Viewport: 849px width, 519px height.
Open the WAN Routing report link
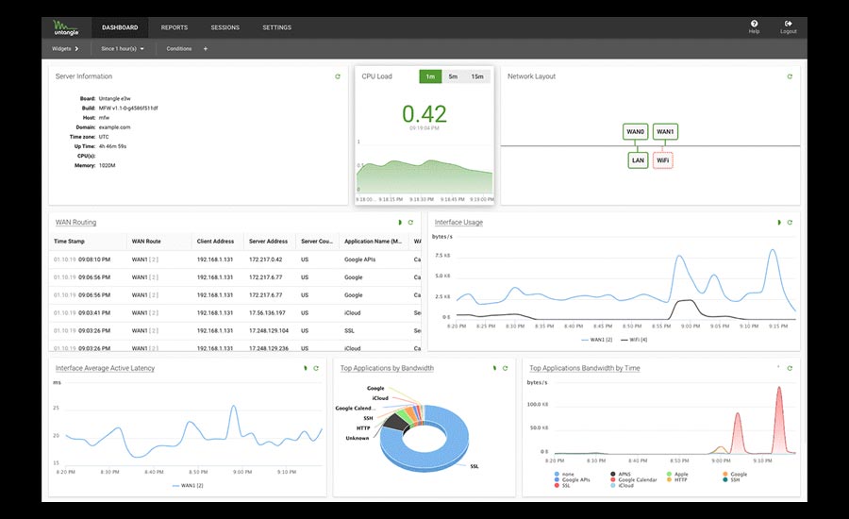(x=75, y=223)
